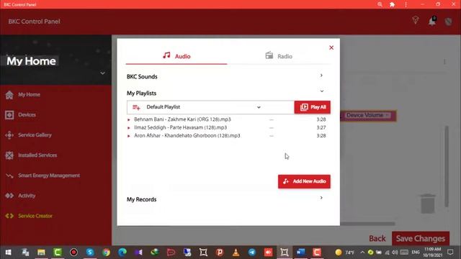Click the dash on the Behnam Bani row
461x259 pixels.
tap(272, 120)
